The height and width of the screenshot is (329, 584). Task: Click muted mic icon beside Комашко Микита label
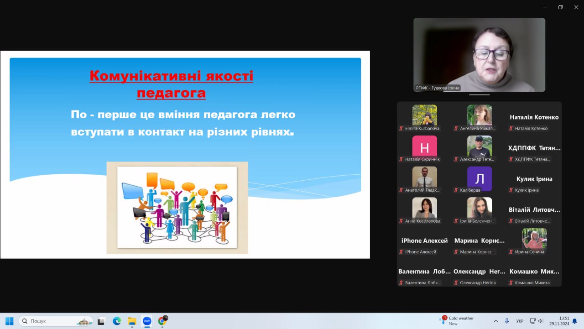tap(511, 283)
